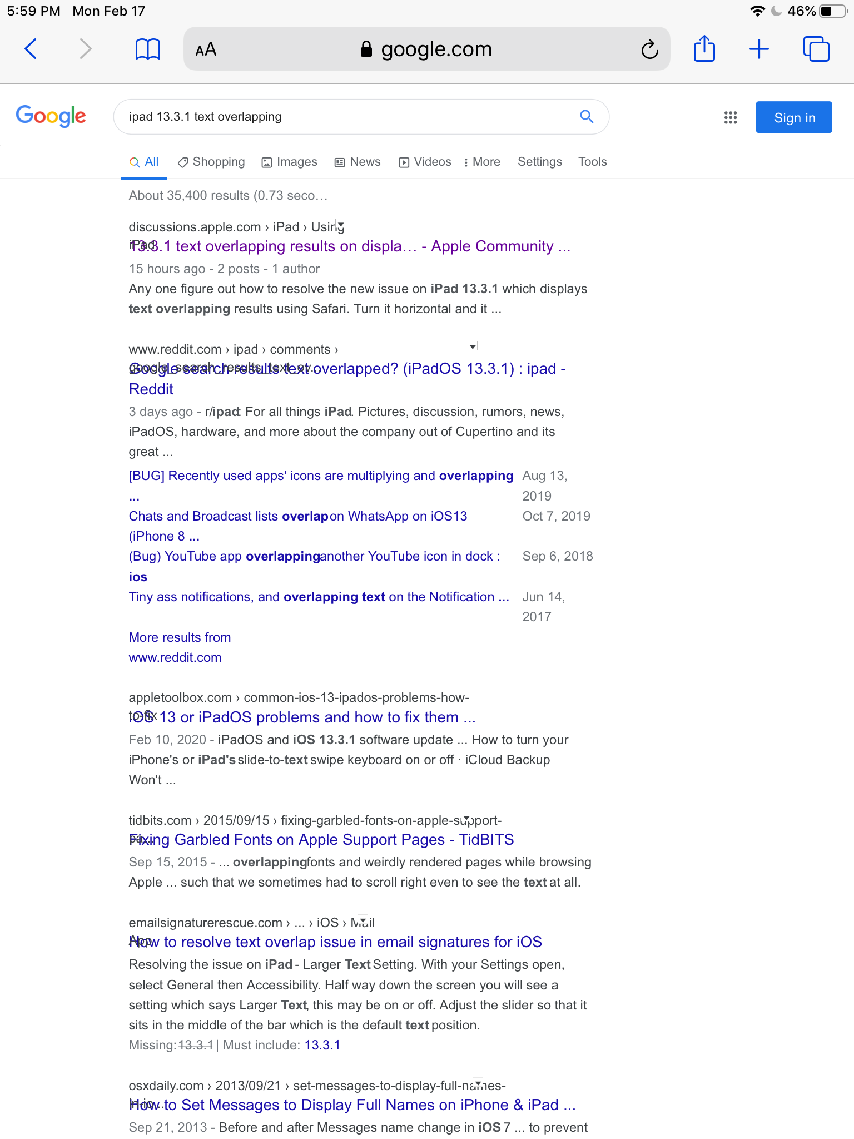Tap the battery status indicator
Screen dimensions: 854x1139
click(834, 11)
